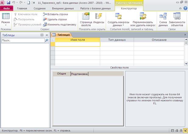This screenshot has width=188, height=134.
Task: Open Access help question mark
Action: [185, 8]
